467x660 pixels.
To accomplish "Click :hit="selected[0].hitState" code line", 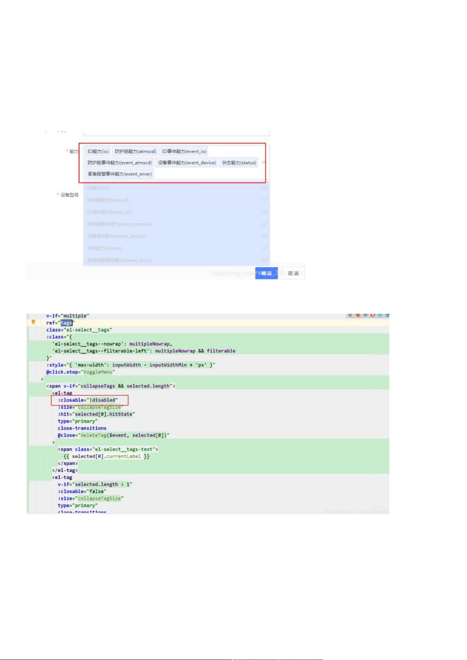I will (96, 414).
